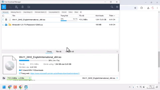Image resolution: width=160 pixels, height=90 pixels.
Task: Show the Minecraft zip in its folder
Action: pos(6,25)
